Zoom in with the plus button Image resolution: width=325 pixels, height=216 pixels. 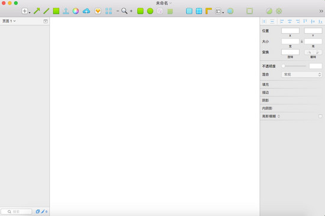131,11
